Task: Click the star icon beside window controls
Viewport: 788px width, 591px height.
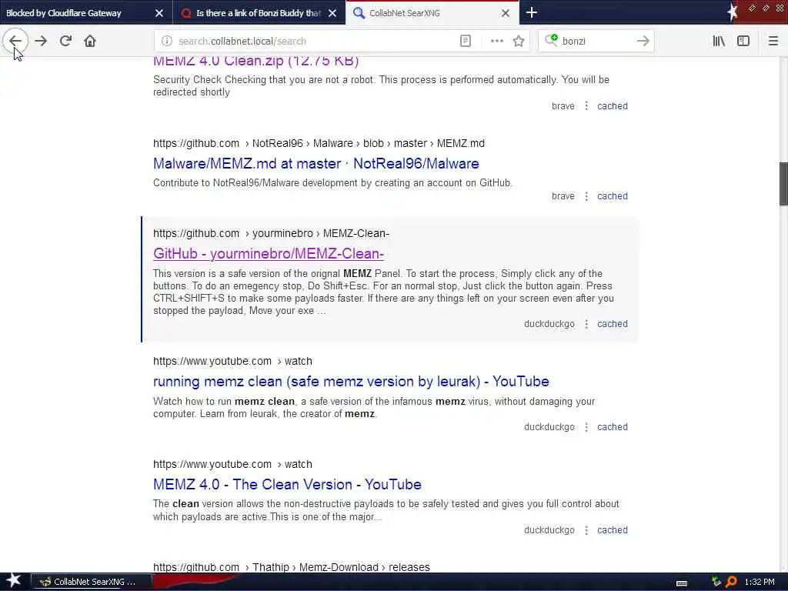Action: tap(733, 12)
